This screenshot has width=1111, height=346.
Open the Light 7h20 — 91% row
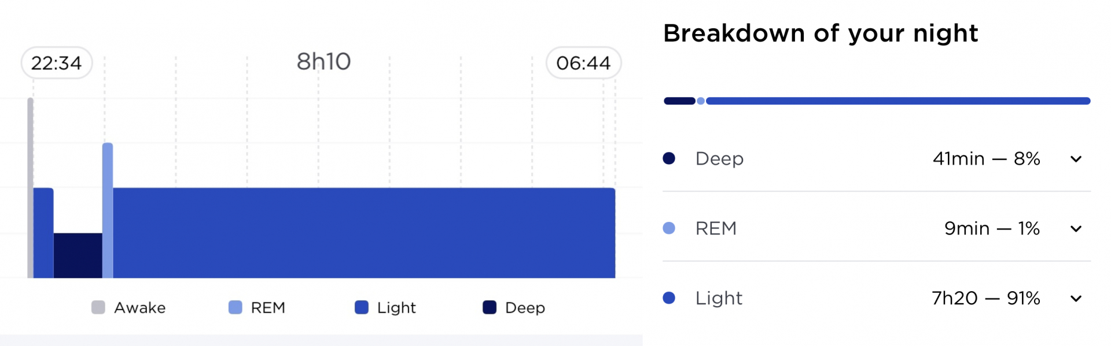click(877, 298)
